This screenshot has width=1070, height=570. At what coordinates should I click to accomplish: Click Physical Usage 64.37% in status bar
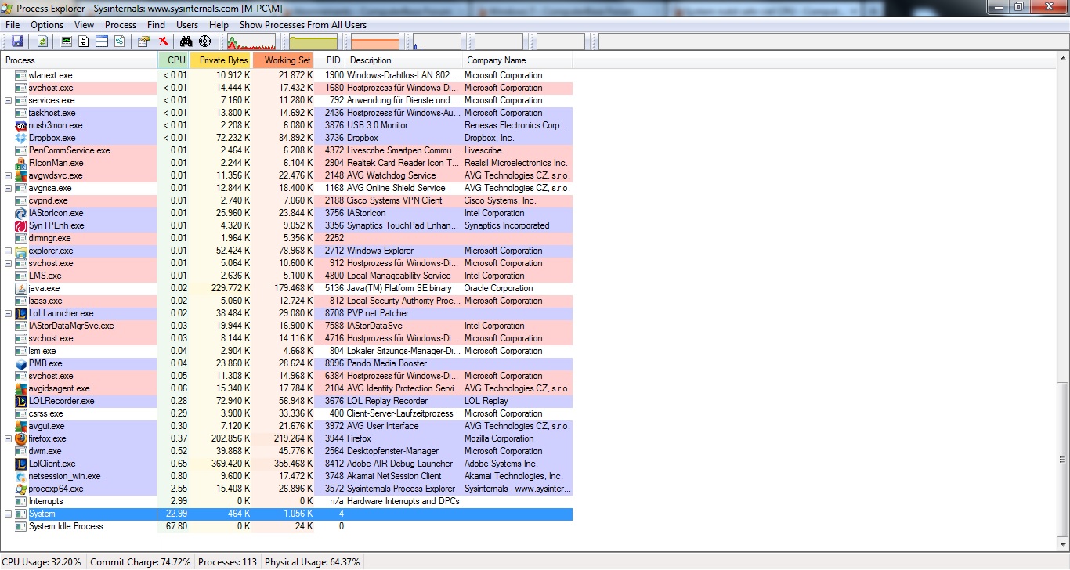(x=312, y=562)
